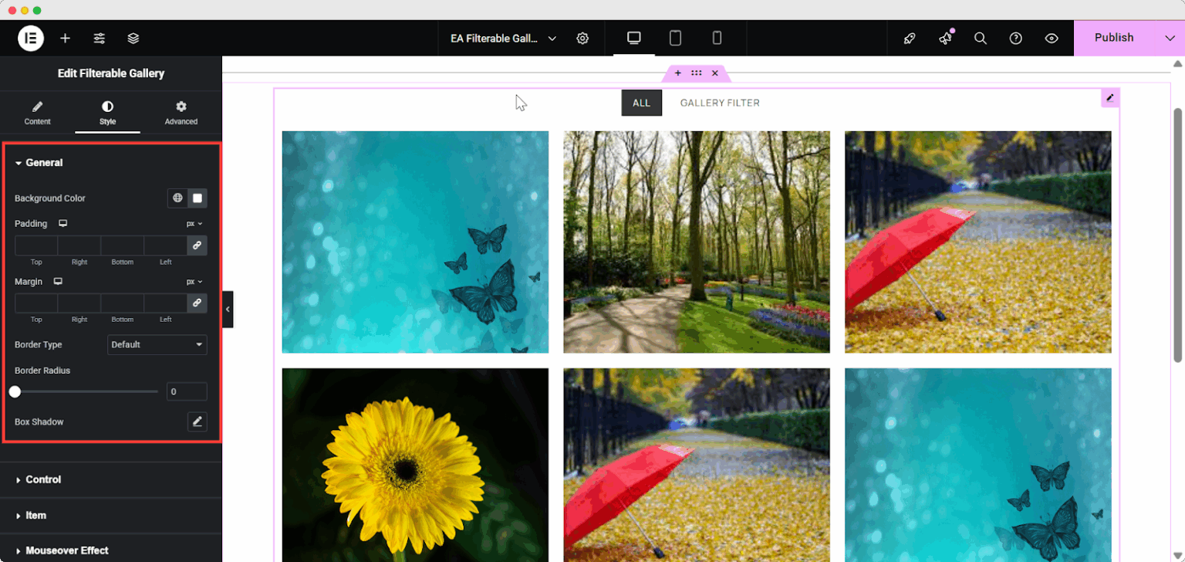
Task: Open the Box Shadow editor pencil icon
Action: click(197, 421)
